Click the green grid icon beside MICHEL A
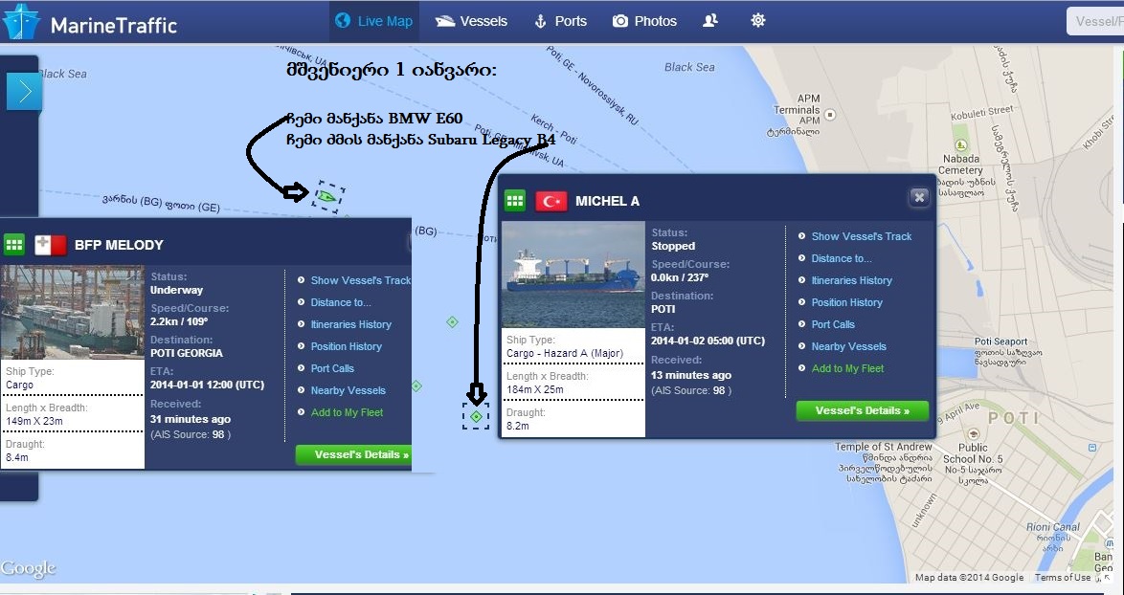The image size is (1124, 595). 515,201
